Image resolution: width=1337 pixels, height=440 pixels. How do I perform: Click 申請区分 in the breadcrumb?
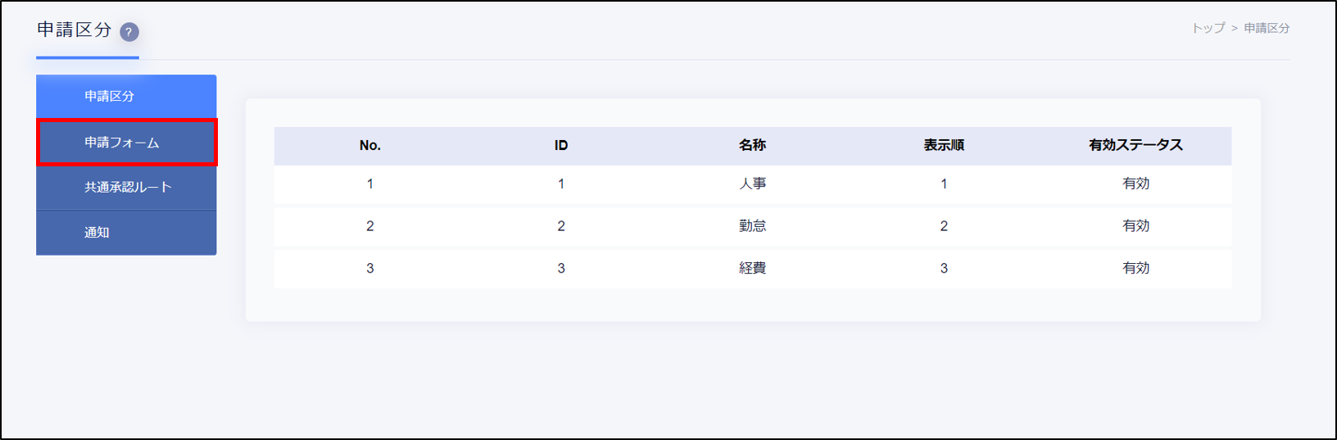1267,28
